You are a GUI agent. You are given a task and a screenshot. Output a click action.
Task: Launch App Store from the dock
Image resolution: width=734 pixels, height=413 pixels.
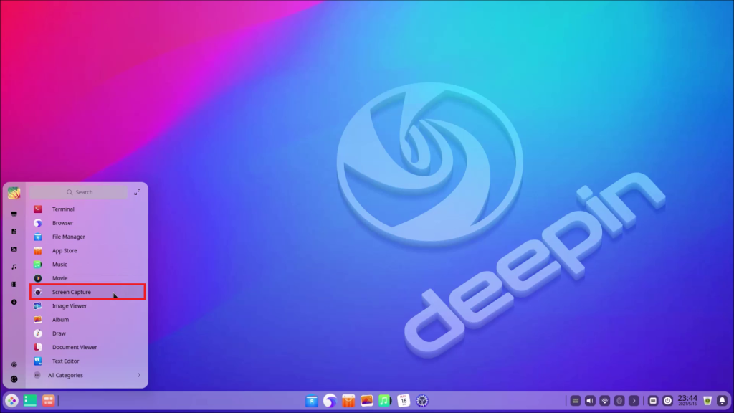click(348, 401)
